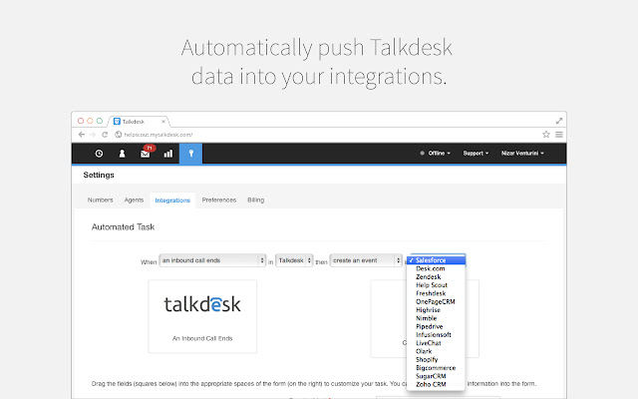Viewport: 638px width, 399px height.
Task: Choose Freshdesk in the integration list
Action: click(x=436, y=293)
